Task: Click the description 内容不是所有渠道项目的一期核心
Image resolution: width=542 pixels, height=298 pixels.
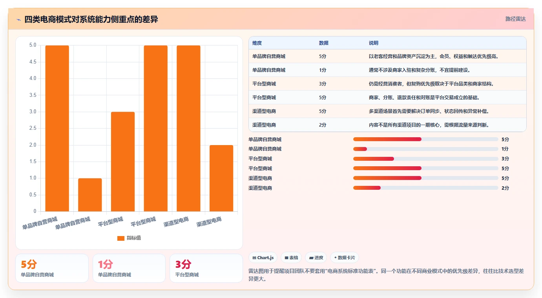Action: (x=429, y=125)
